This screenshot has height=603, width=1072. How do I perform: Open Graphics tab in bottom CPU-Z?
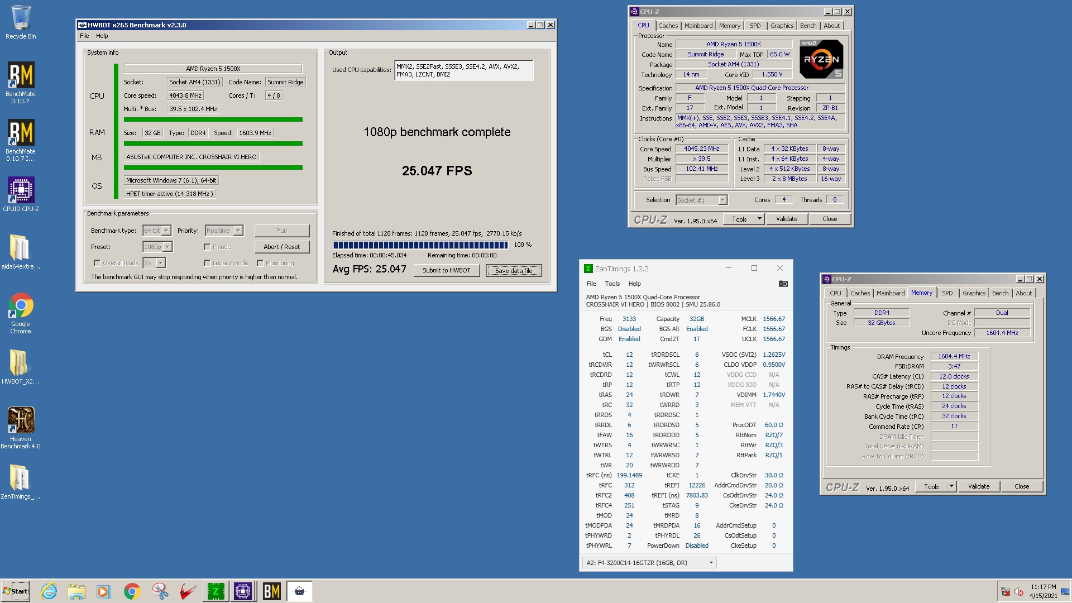(974, 293)
